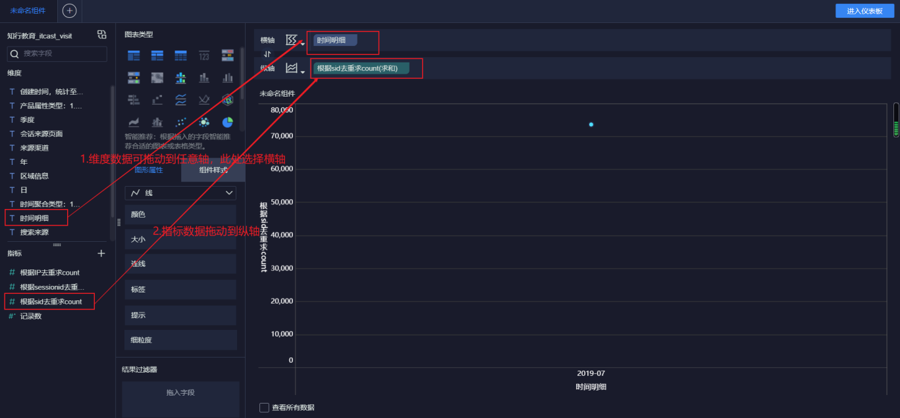
Task: Click the 2019-07 axis label
Action: pyautogui.click(x=591, y=373)
